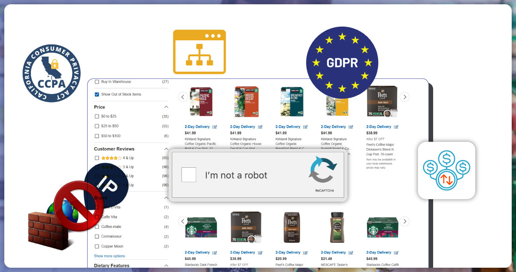Click compare icon beside Pacific Bold delivery
516x272 pixels.
(215, 127)
